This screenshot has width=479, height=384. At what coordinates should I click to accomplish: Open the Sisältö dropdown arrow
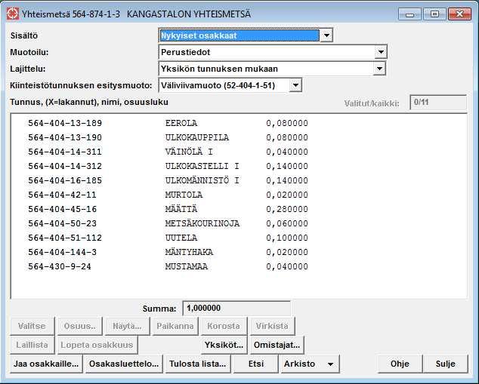click(326, 35)
